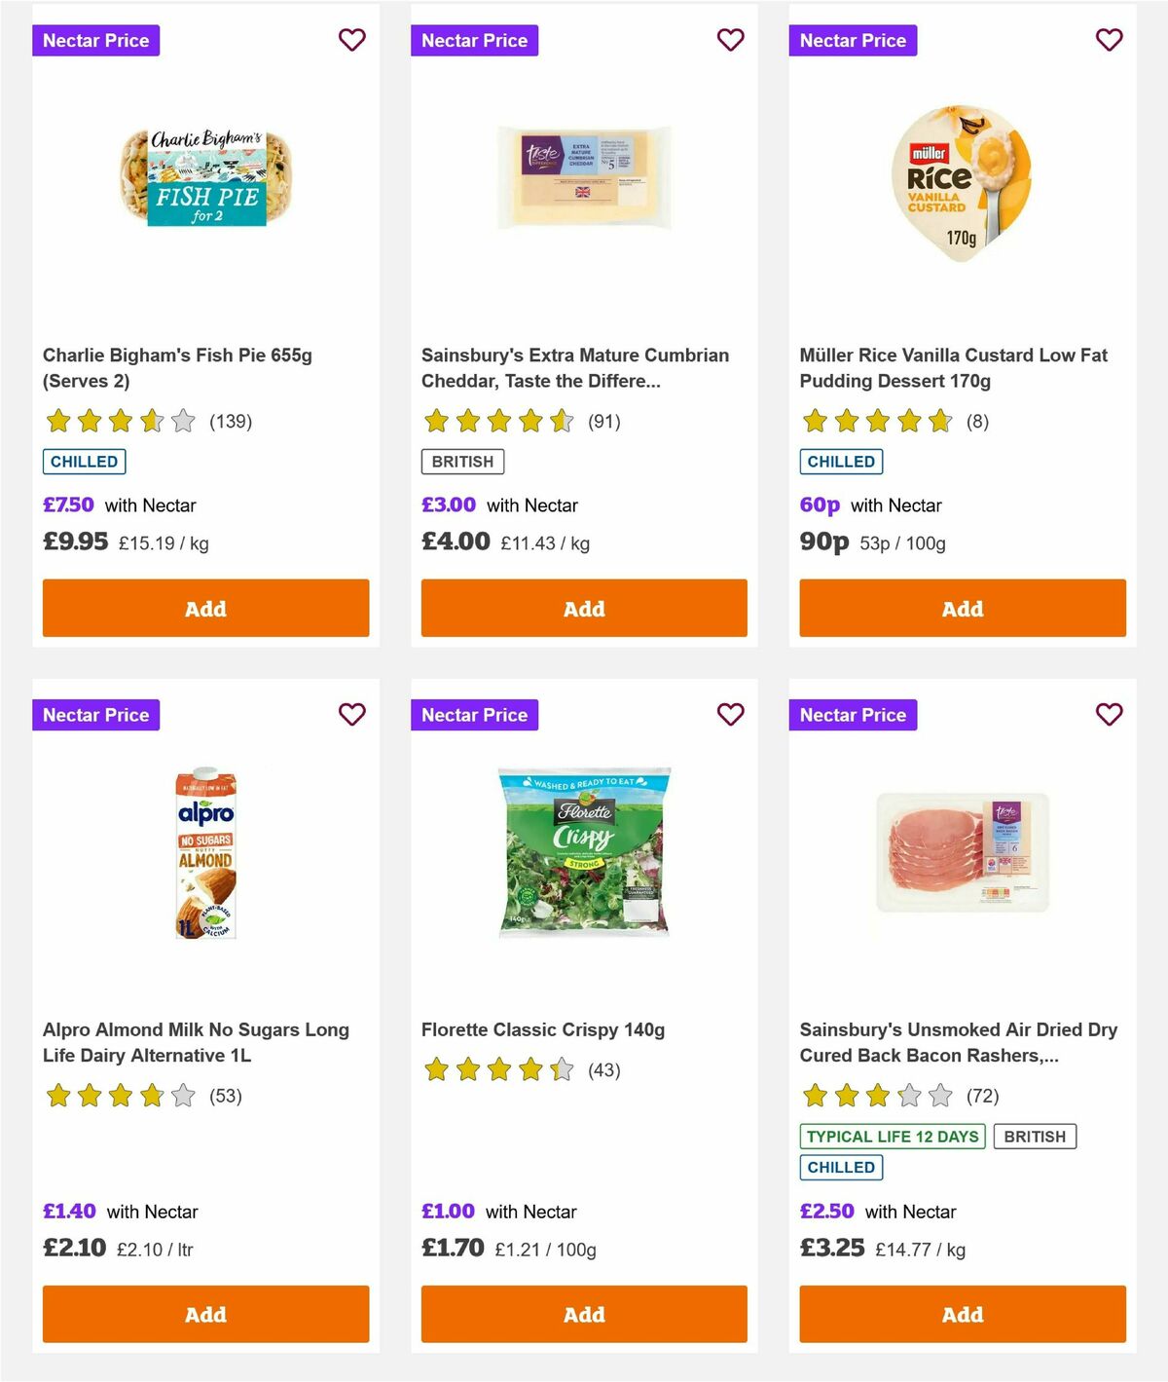Viewport: 1168px width, 1382px height.
Task: Select the Nectar Price badge on the Fish Pie
Action: click(96, 40)
